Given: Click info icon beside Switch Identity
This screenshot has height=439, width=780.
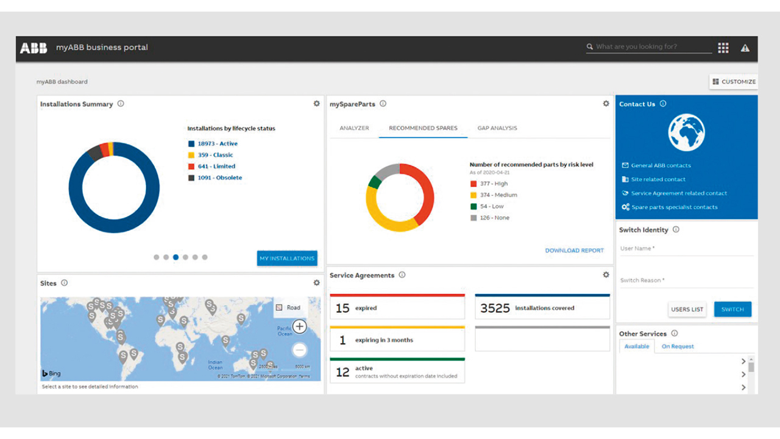Looking at the screenshot, I should click(x=676, y=230).
